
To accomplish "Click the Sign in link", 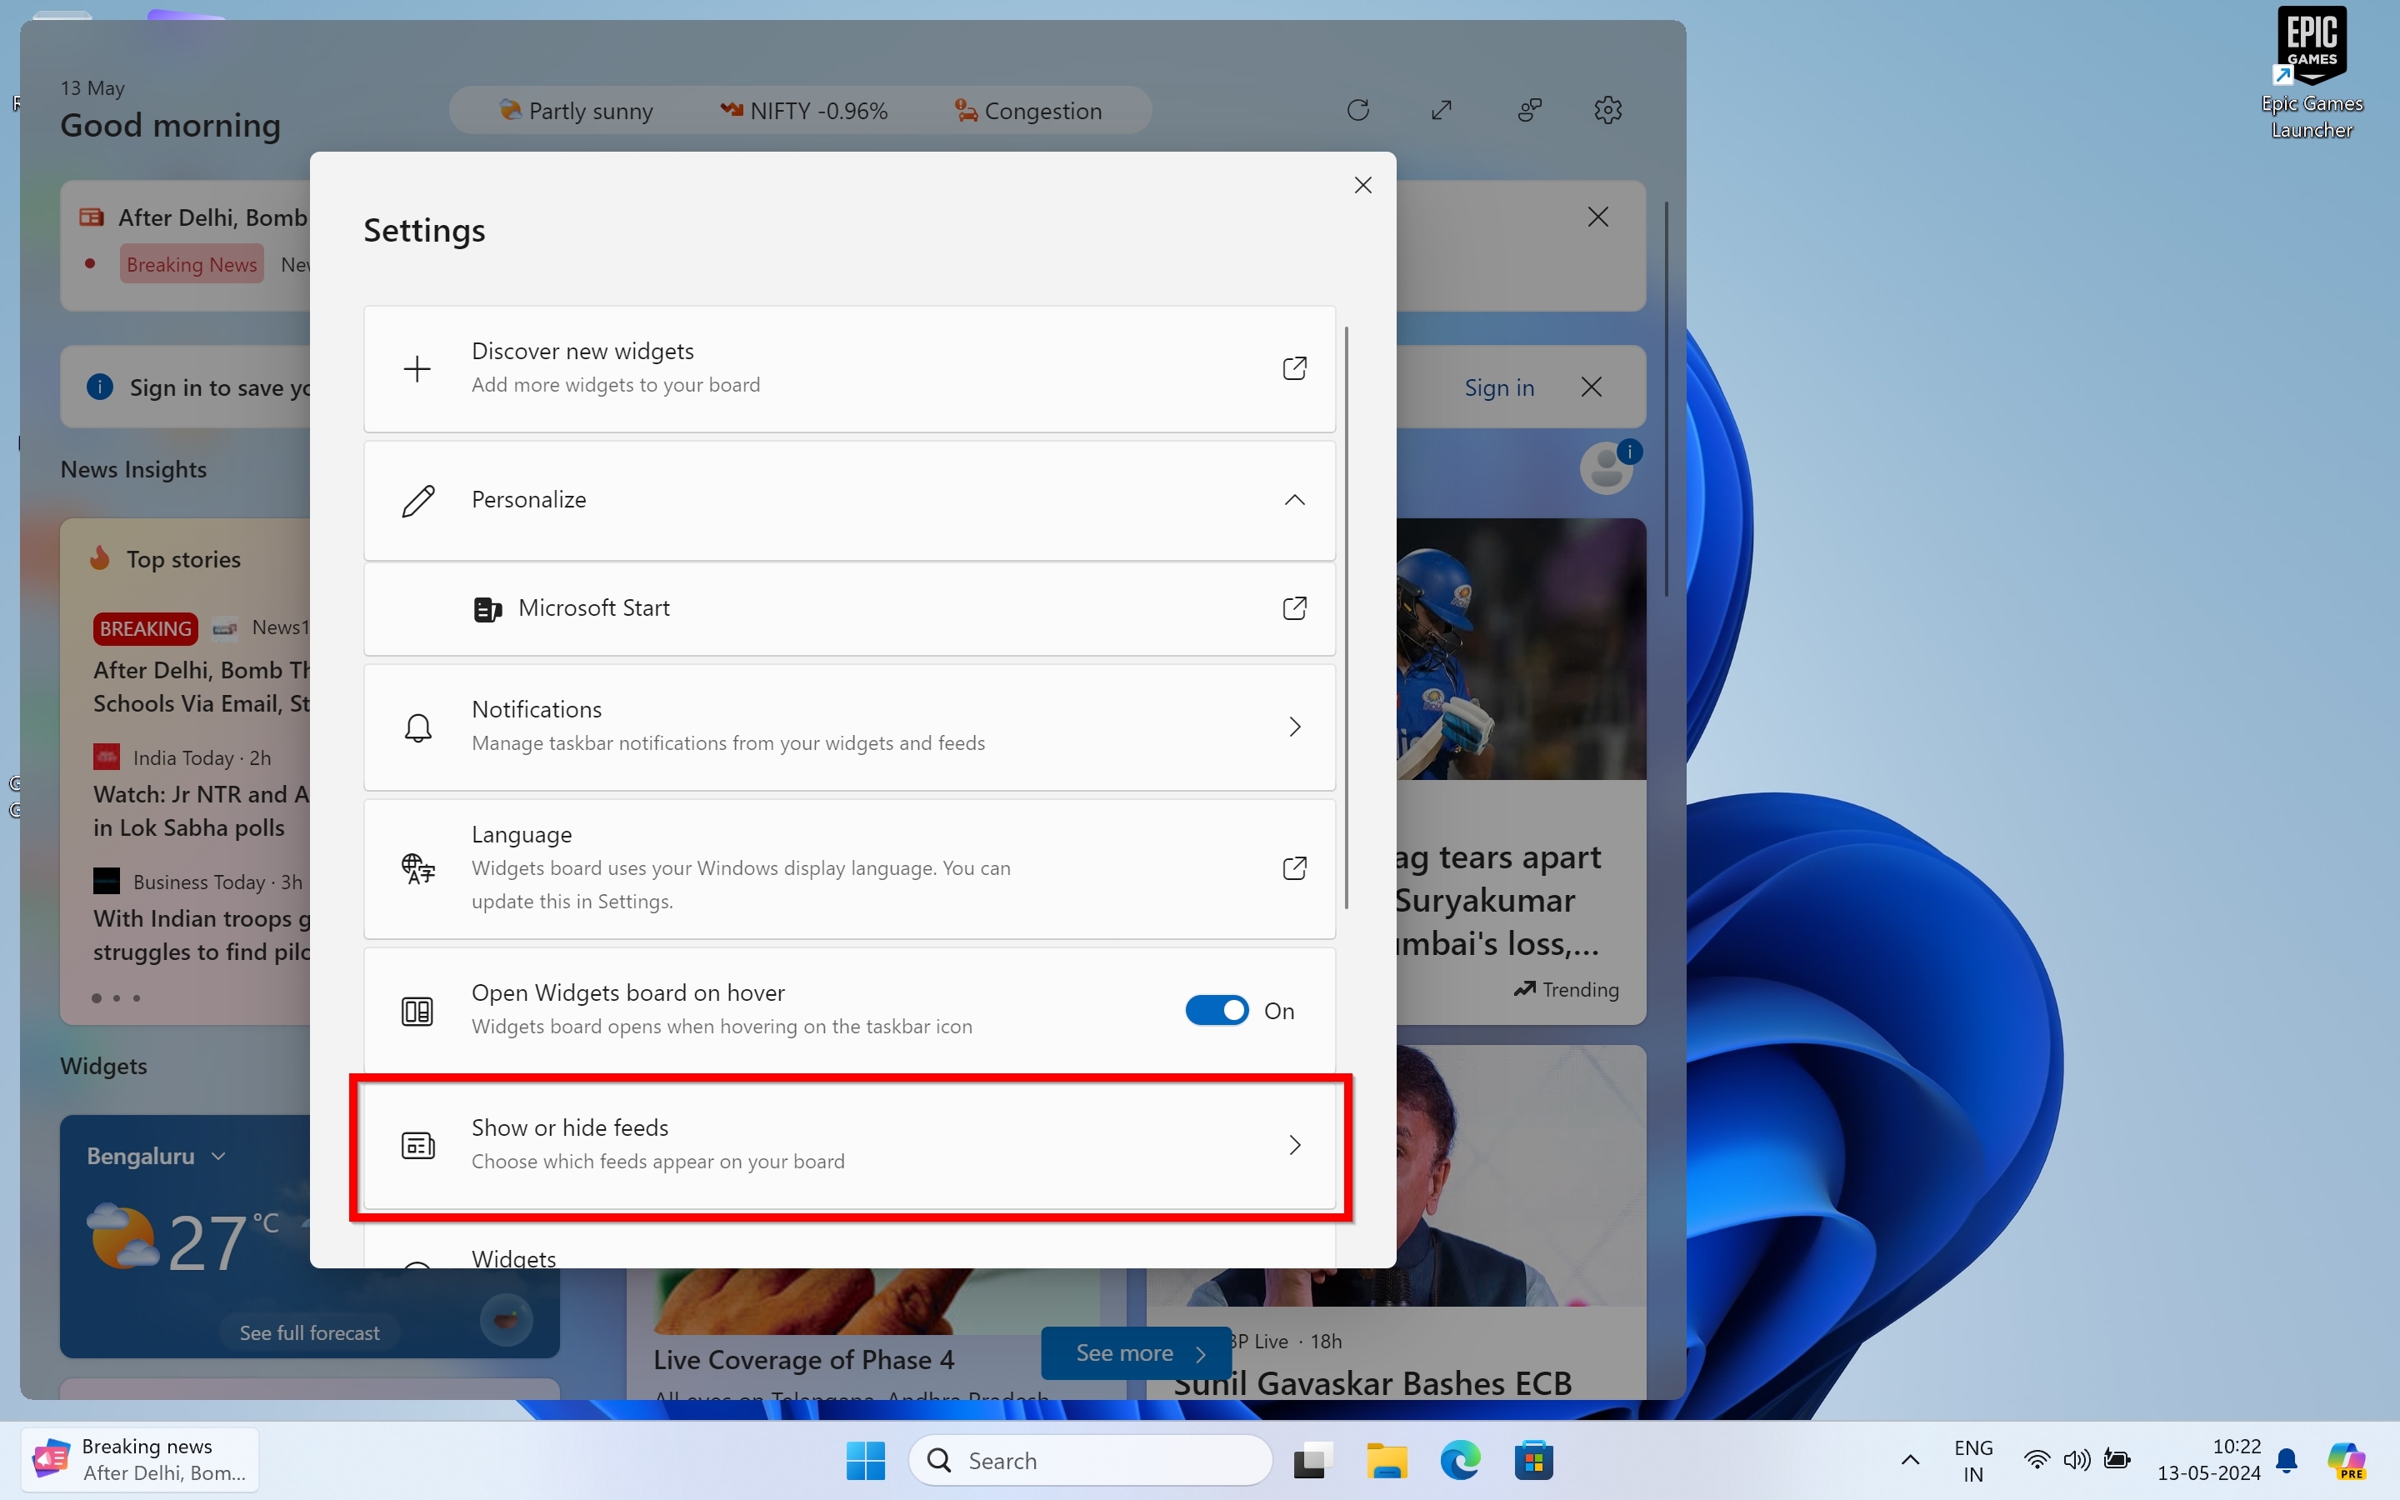I will 1498,387.
